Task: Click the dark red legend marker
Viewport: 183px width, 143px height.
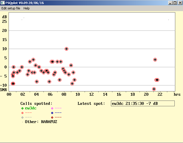Action: [52, 118]
